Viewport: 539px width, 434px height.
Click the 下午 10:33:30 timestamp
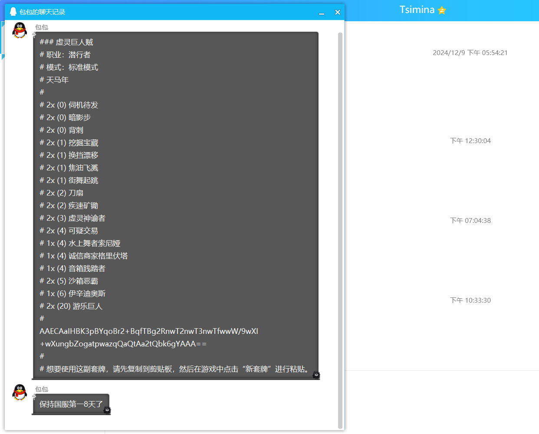coord(470,300)
